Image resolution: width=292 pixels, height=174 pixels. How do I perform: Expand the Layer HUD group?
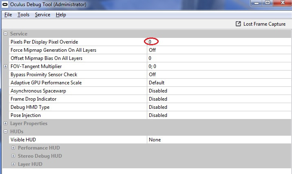[x=13, y=164]
